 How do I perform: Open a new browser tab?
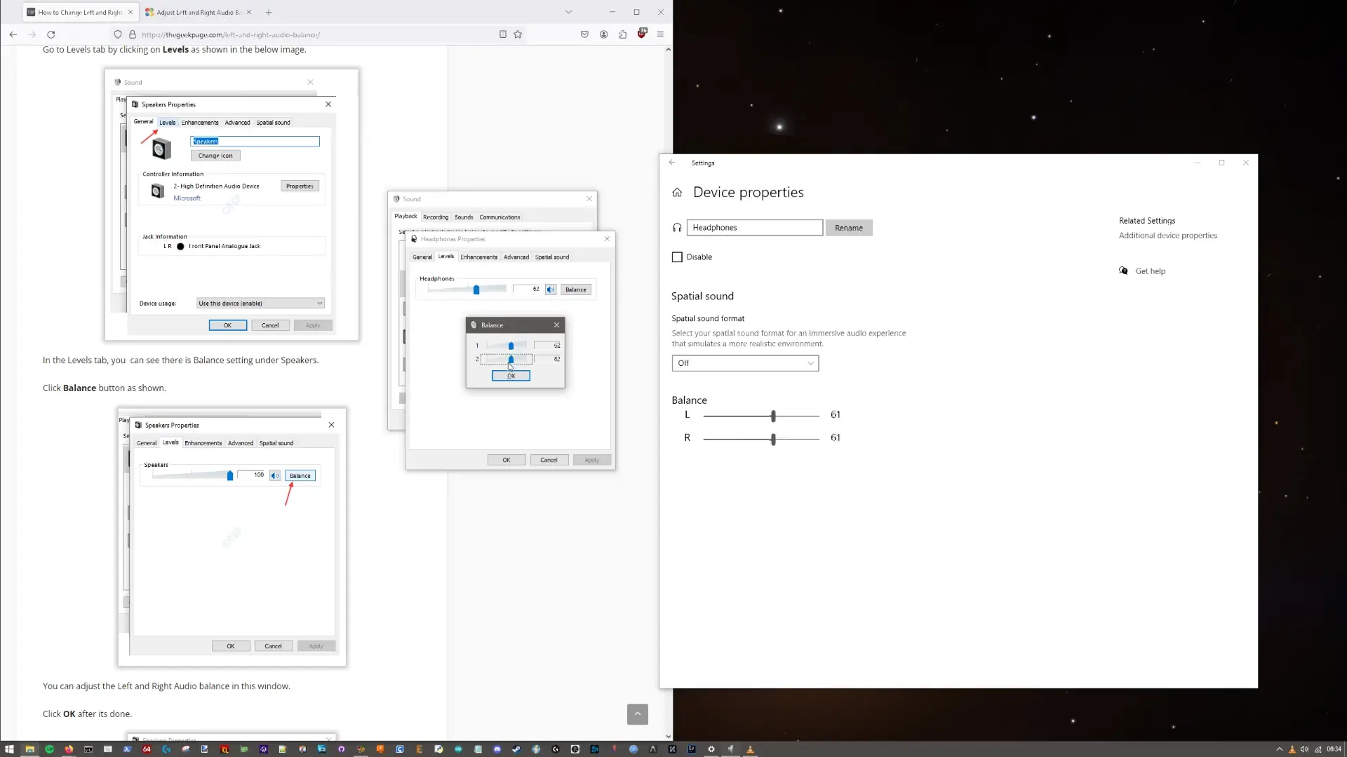268,12
